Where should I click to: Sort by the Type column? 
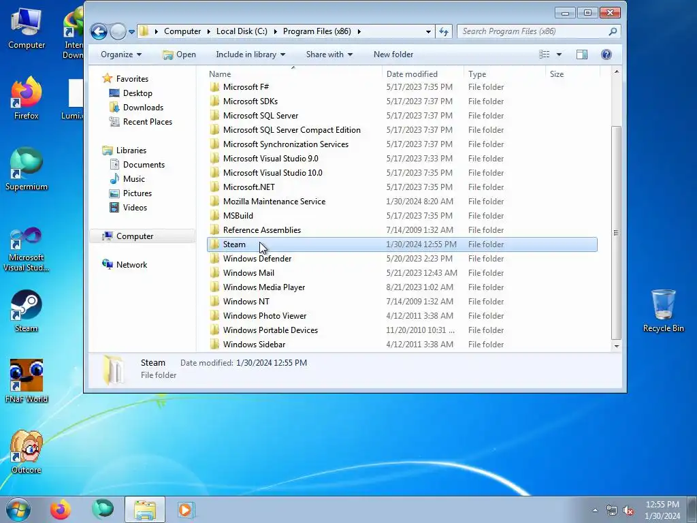504,74
